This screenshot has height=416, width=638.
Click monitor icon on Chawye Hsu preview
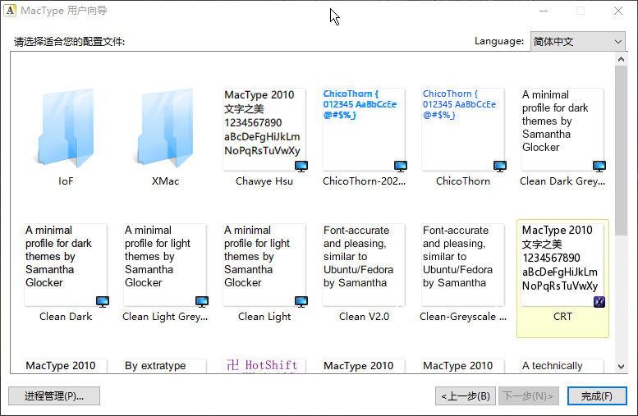click(x=301, y=166)
